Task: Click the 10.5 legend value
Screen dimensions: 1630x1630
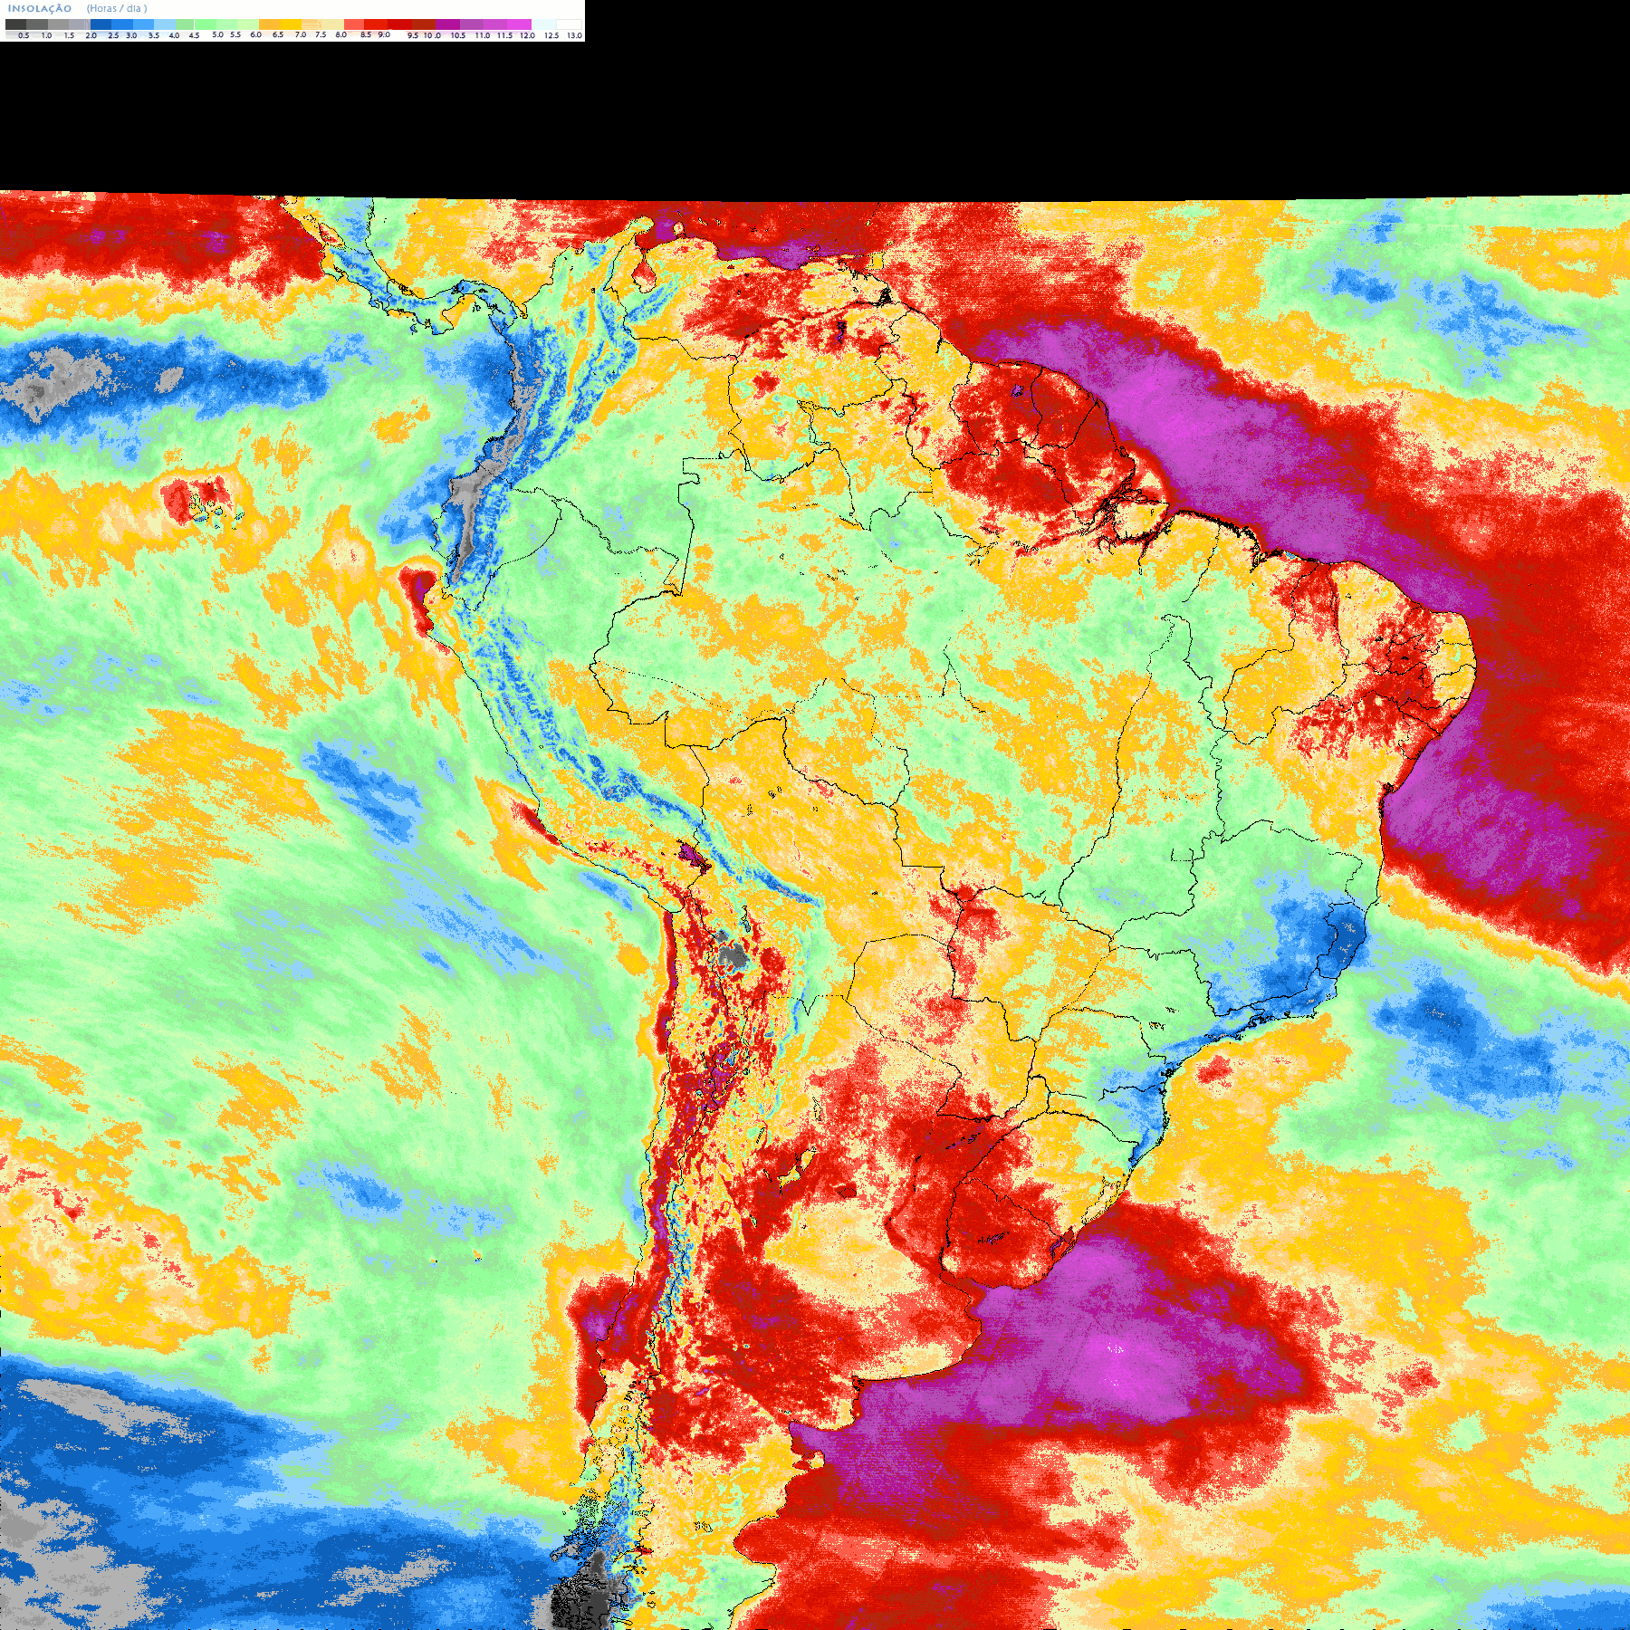Action: 458,35
